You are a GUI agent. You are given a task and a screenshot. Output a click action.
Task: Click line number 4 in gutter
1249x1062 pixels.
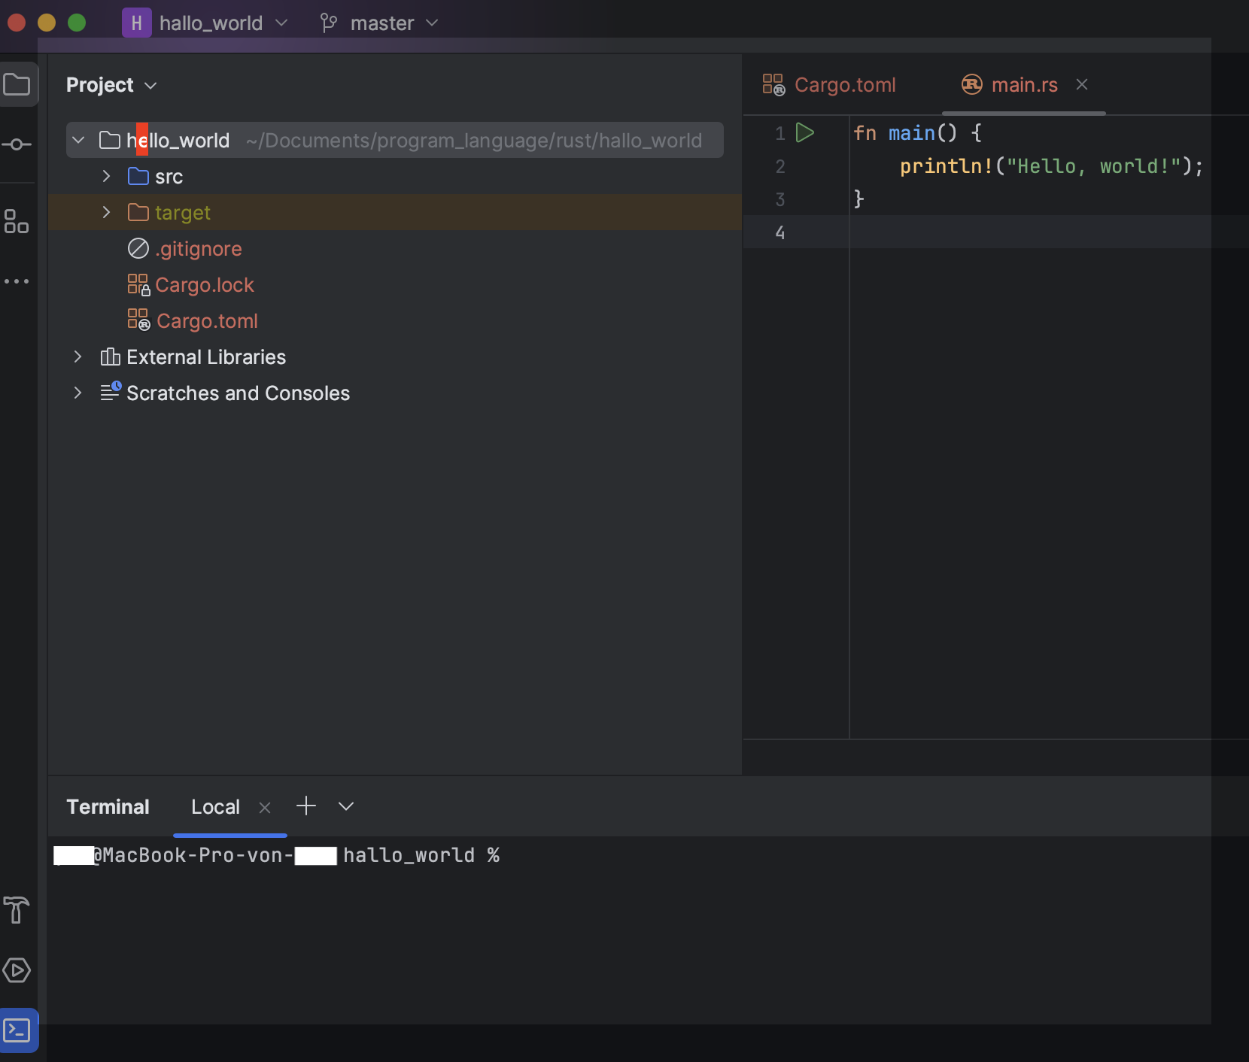(780, 232)
